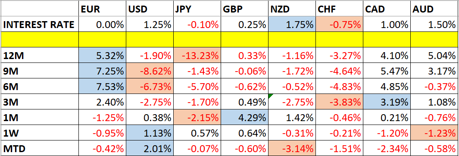459x156 pixels.
Task: Click the NZD MTD value -3.14%
Action: 292,148
